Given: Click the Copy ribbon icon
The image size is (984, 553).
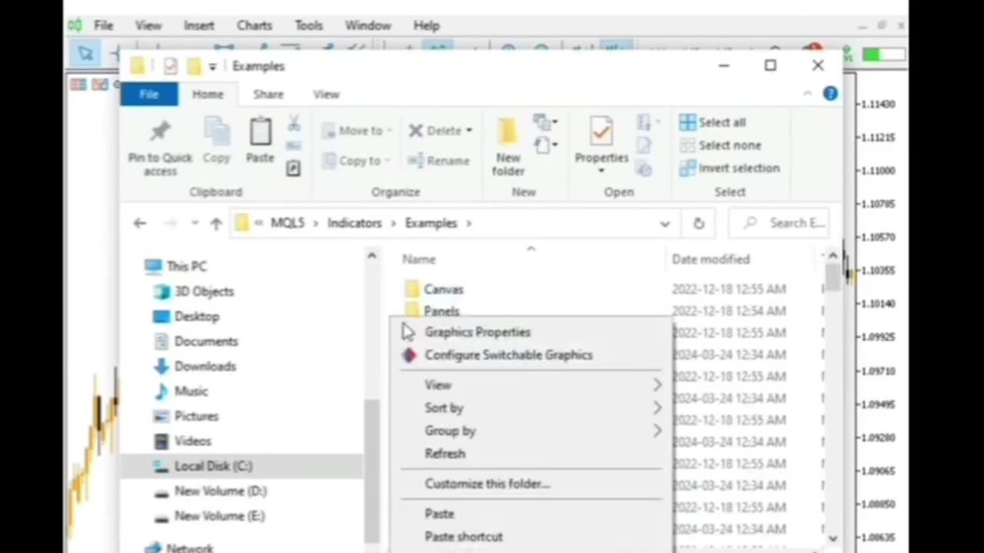Looking at the screenshot, I should [216, 132].
